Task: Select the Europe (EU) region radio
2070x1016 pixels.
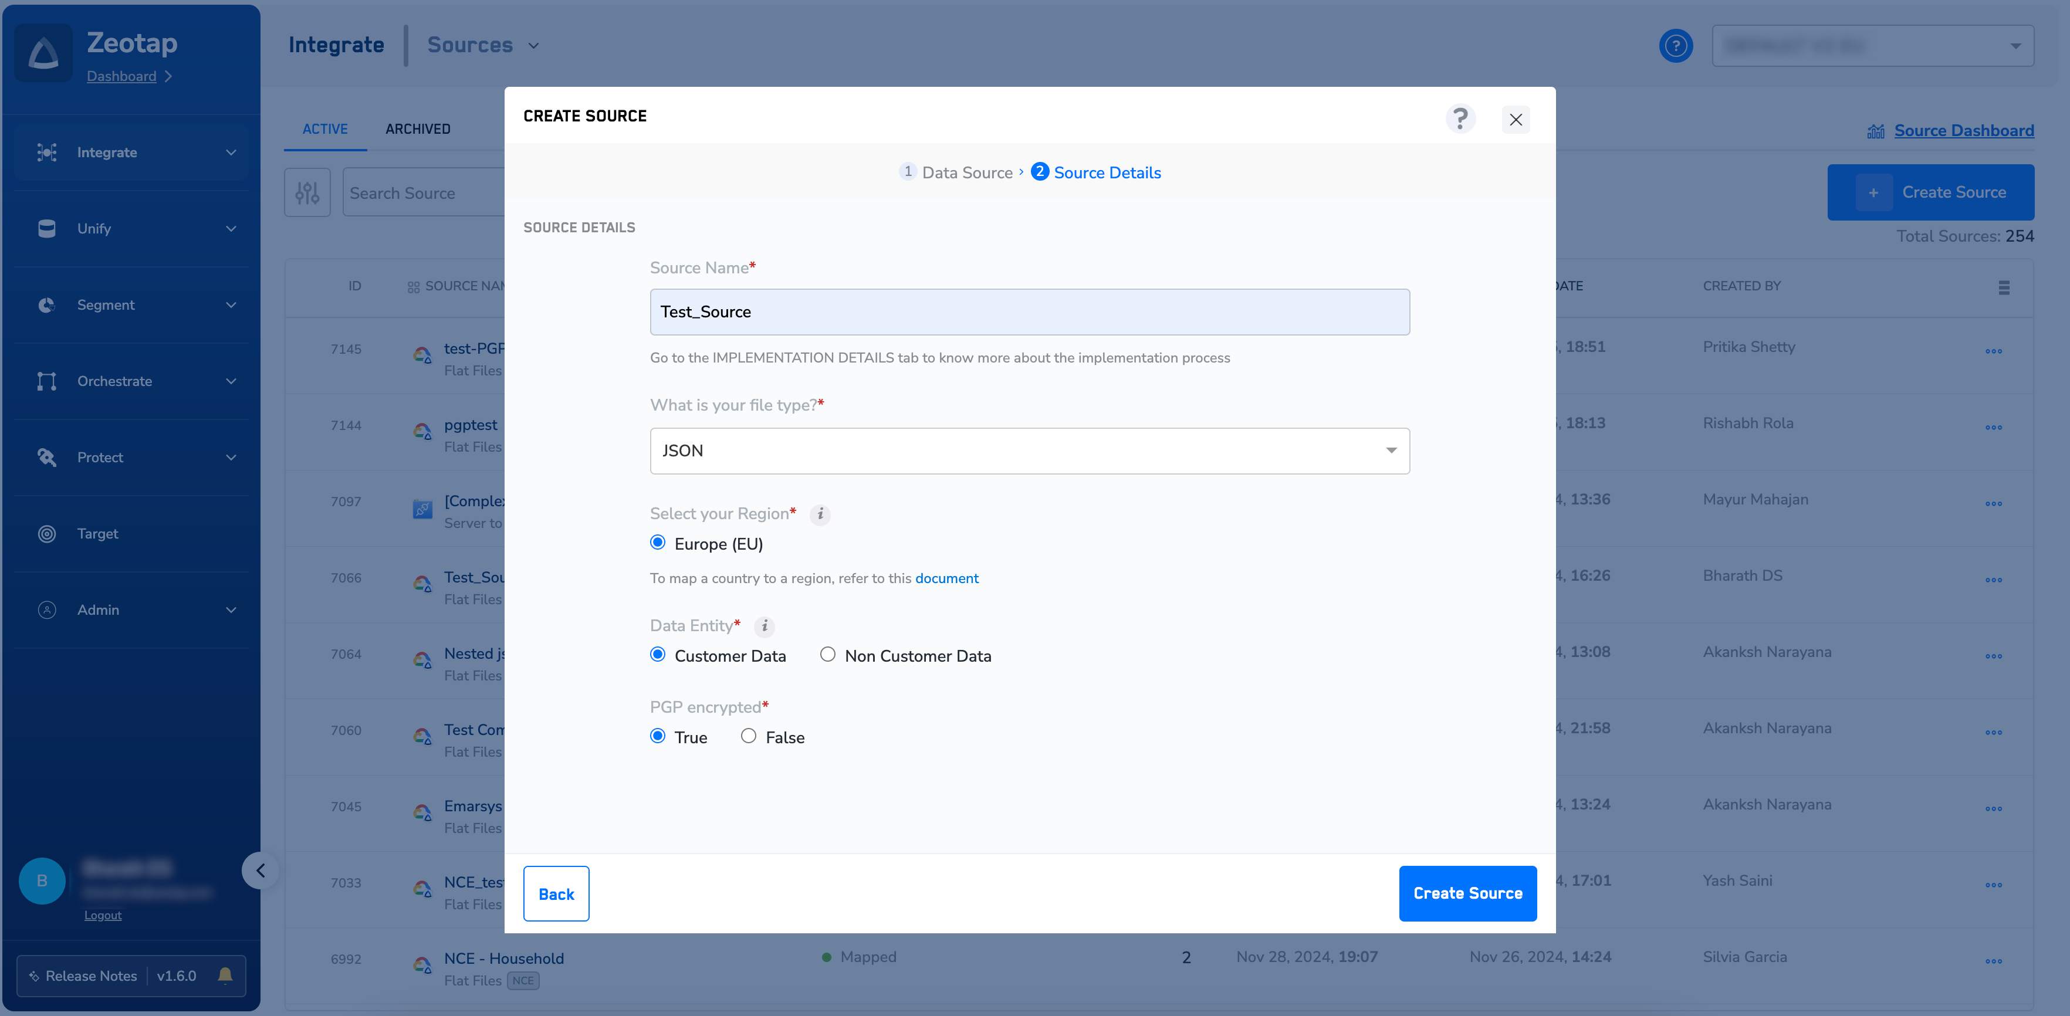Action: pos(658,543)
